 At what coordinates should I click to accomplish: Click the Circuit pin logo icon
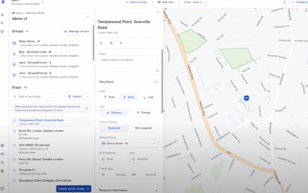[3, 2]
